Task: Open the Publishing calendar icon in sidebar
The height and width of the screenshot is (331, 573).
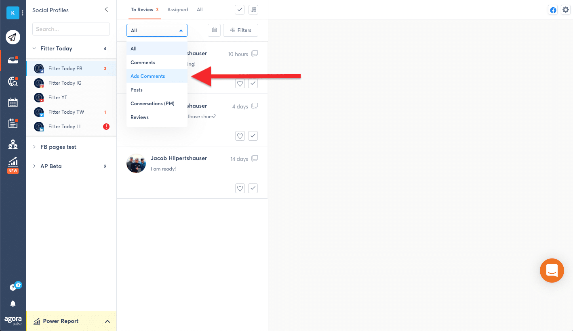Action: click(x=13, y=102)
